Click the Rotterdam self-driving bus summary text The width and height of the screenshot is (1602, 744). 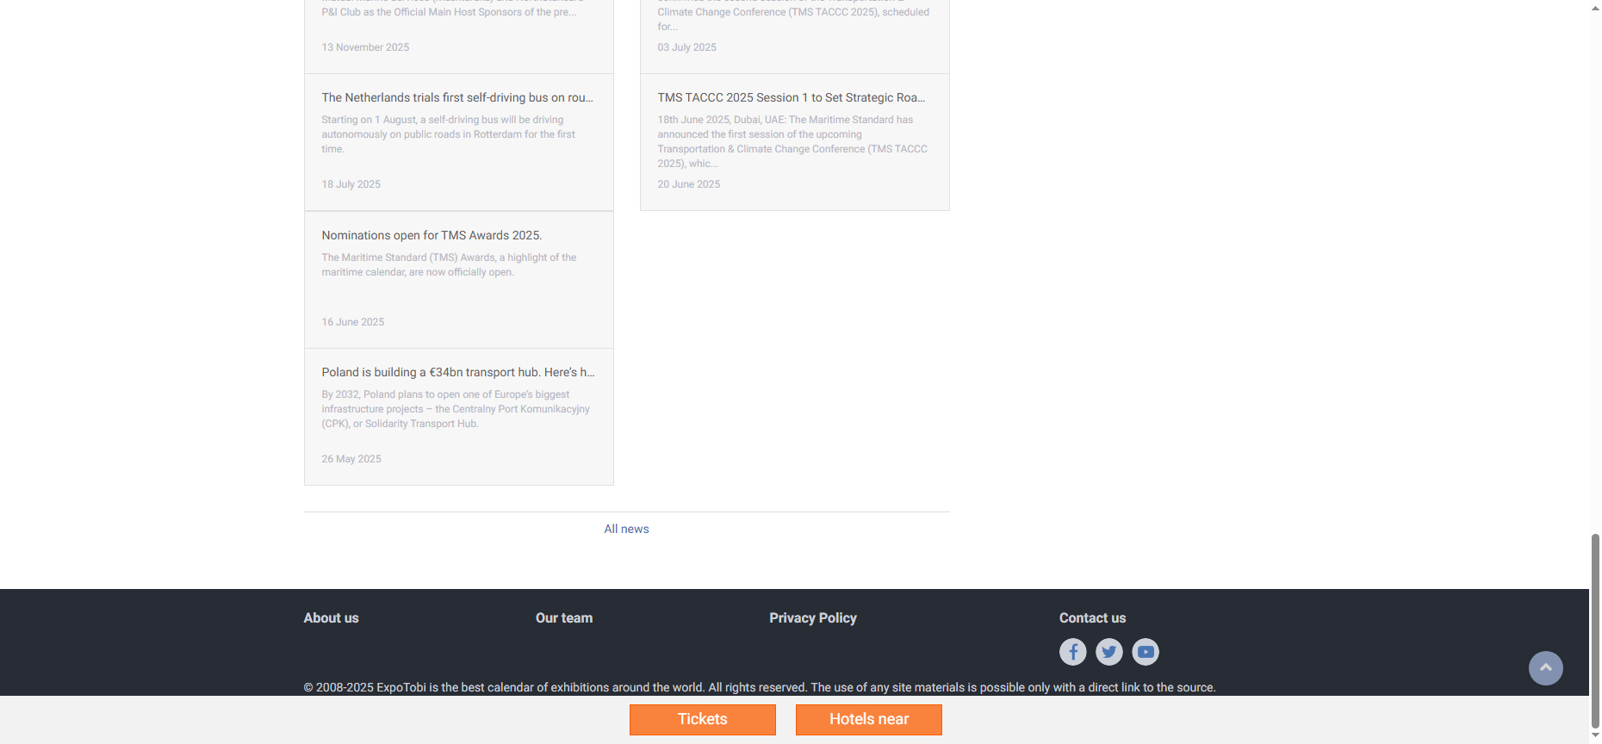448,134
